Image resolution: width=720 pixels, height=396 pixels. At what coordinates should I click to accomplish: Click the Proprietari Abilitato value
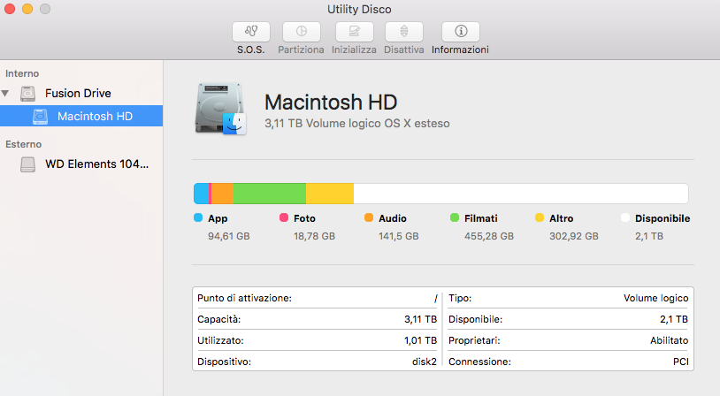point(669,340)
